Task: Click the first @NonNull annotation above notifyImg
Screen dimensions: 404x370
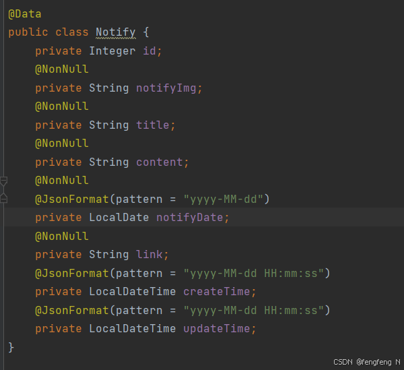Action: tap(62, 69)
